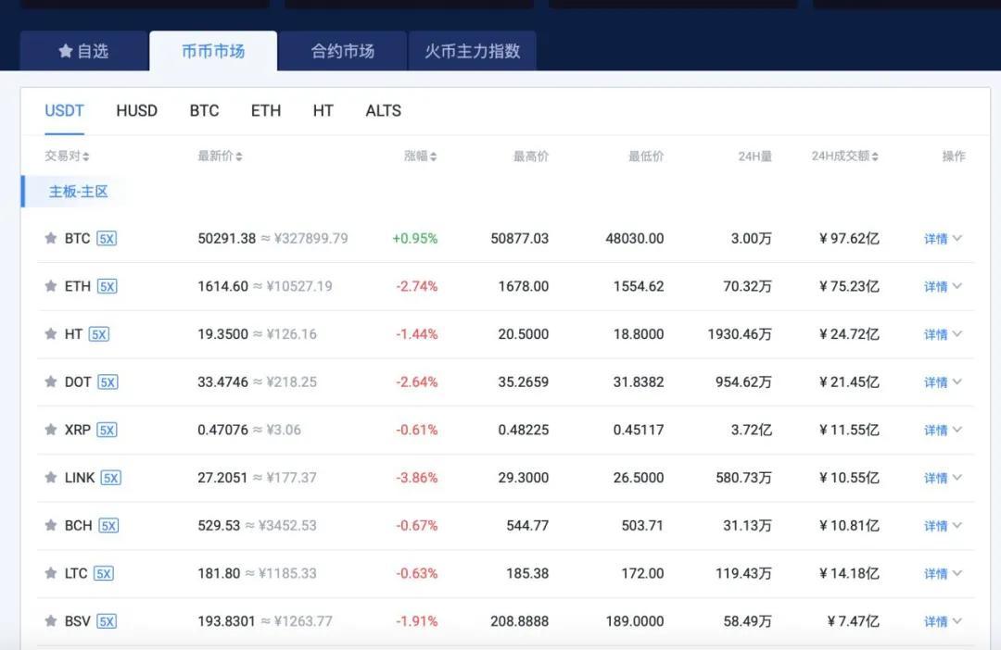1001x650 pixels.
Task: Open the BTC trading pair name
Action: point(77,239)
